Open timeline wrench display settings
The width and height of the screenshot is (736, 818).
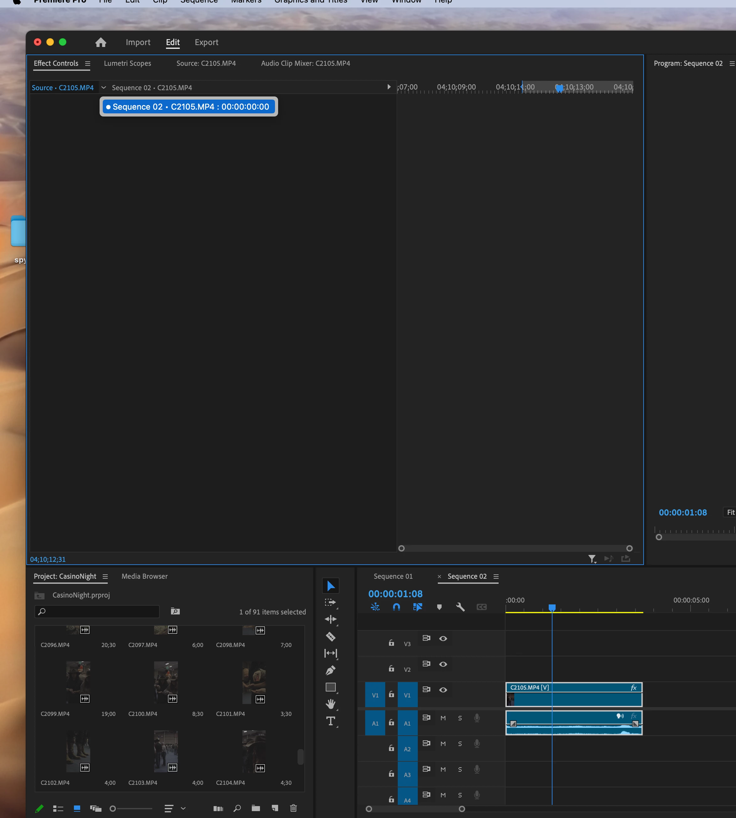pos(460,607)
